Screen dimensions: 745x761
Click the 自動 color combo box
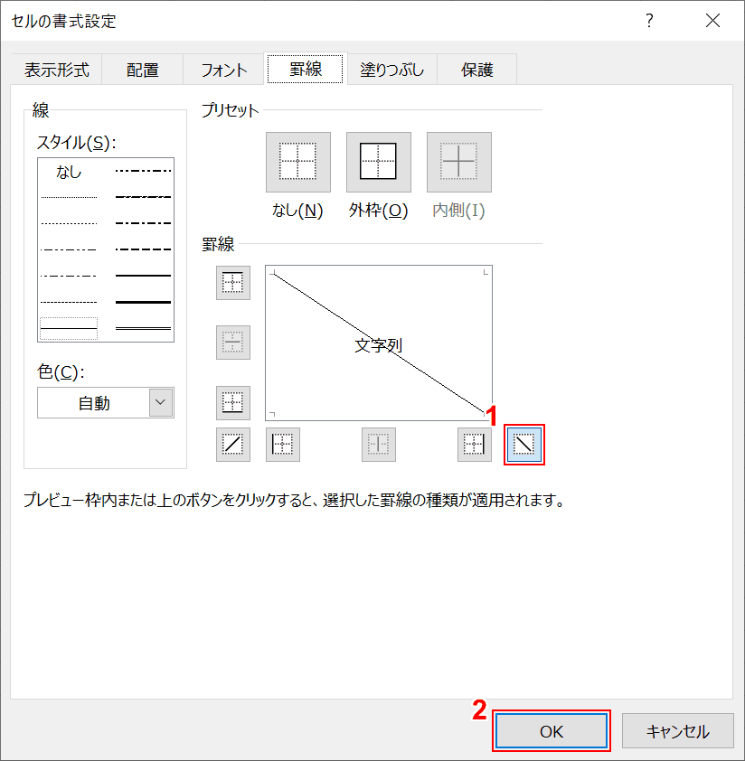(x=106, y=402)
